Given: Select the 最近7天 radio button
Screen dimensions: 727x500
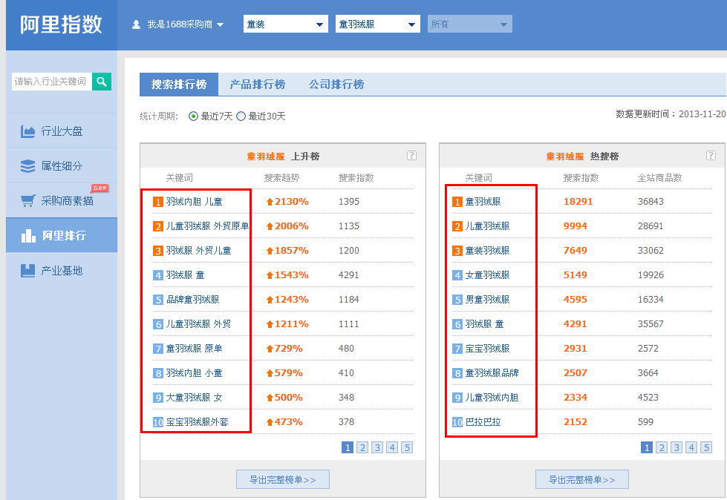Looking at the screenshot, I should [x=194, y=116].
